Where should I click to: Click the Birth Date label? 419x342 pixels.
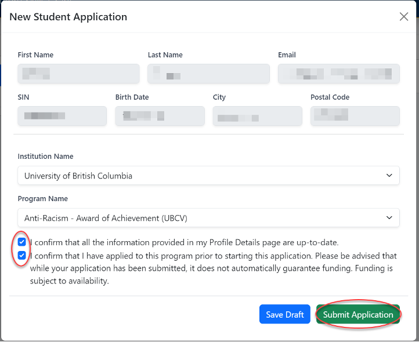[132, 97]
